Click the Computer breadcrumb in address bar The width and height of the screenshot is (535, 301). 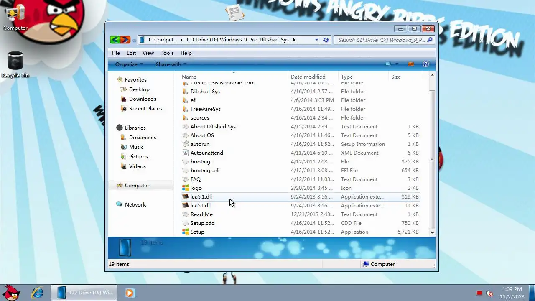tap(166, 40)
